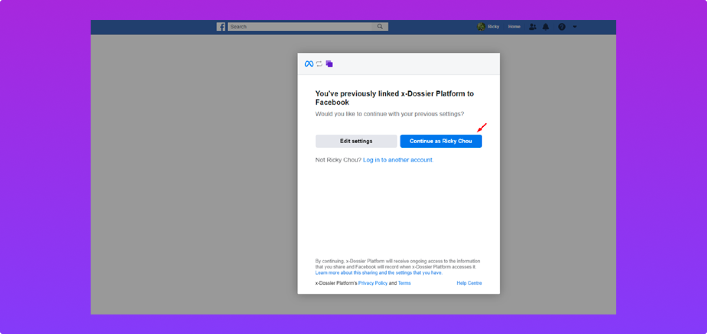Visit the Help Centre link
The width and height of the screenshot is (707, 334).
(x=469, y=283)
